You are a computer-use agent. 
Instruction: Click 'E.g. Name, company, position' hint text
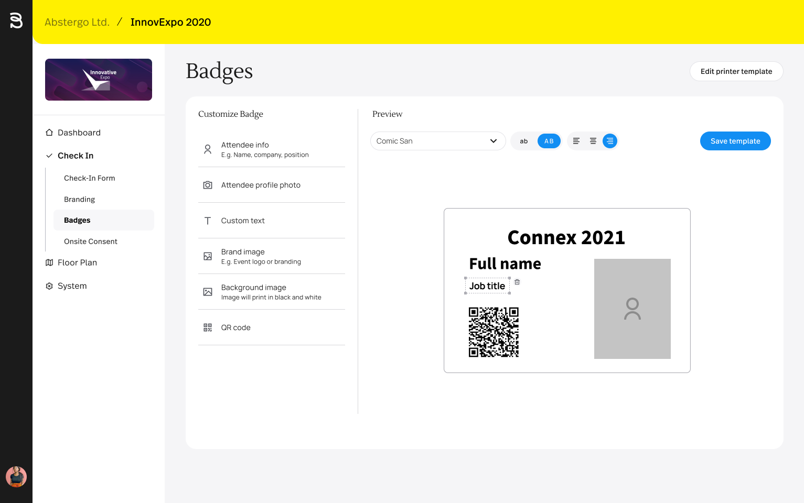coord(265,155)
